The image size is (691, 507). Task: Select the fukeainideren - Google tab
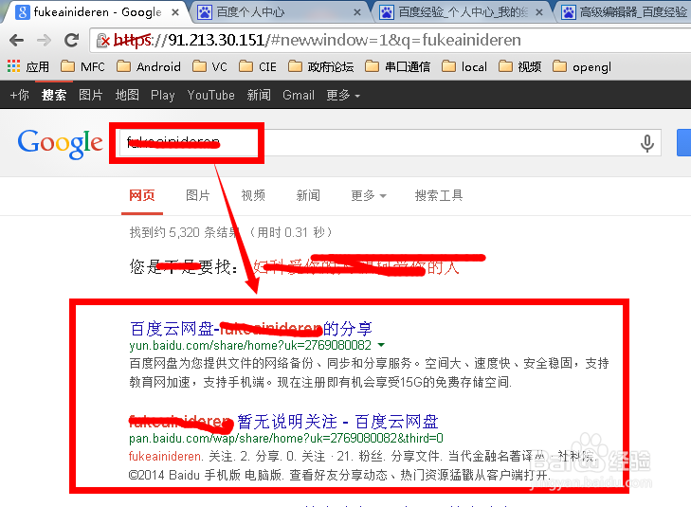(97, 12)
